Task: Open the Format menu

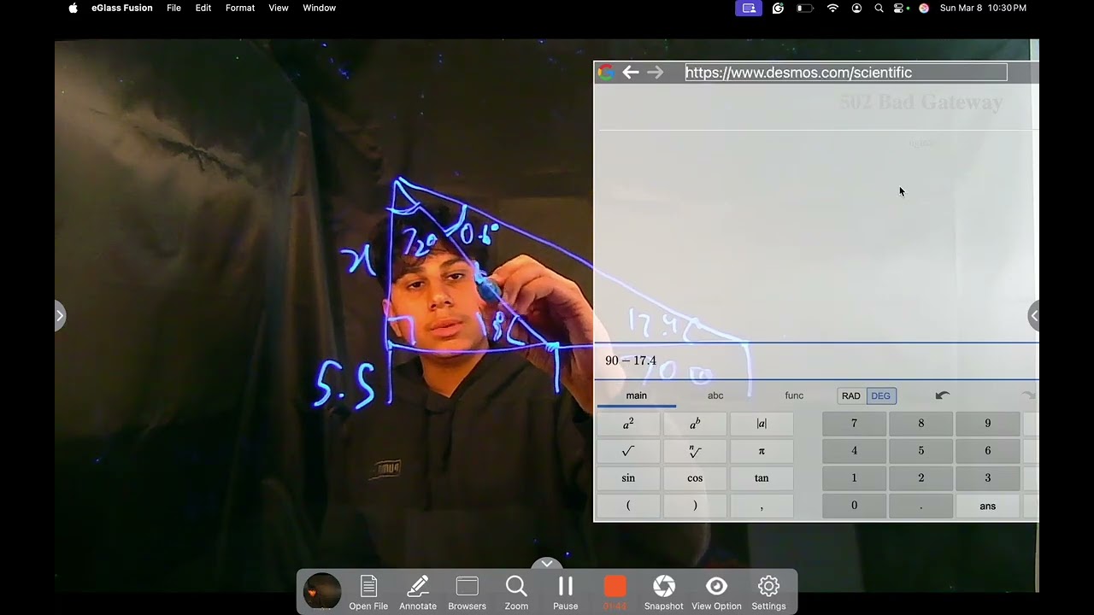Action: click(x=240, y=8)
